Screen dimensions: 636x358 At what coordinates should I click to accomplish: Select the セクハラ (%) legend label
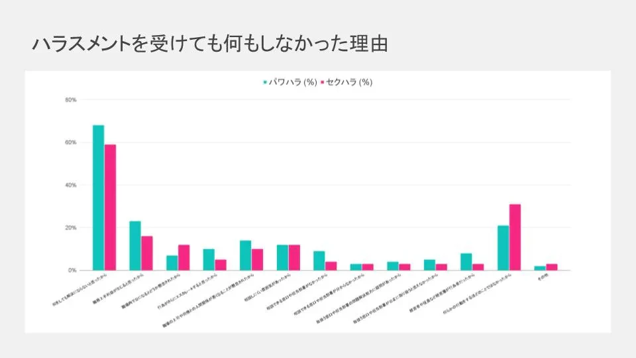click(350, 82)
